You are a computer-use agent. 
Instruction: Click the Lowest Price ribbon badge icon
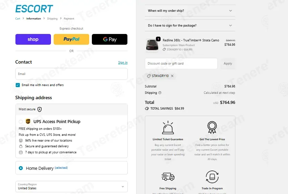(x=212, y=127)
